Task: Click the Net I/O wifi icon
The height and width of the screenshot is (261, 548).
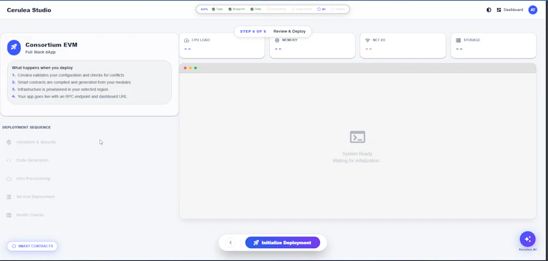Action: 367,40
